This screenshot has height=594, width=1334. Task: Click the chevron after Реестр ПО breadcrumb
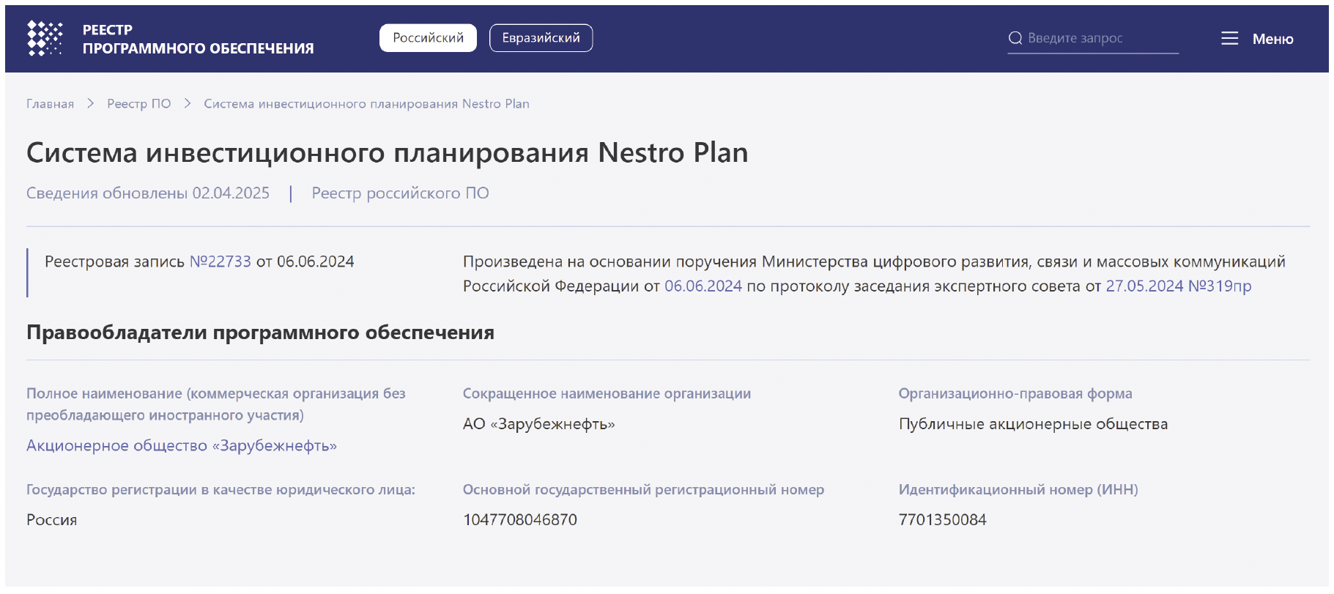click(x=188, y=104)
